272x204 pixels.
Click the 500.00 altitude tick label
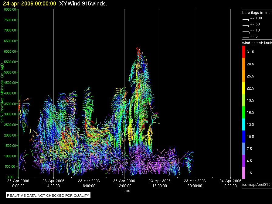click(x=10, y=166)
